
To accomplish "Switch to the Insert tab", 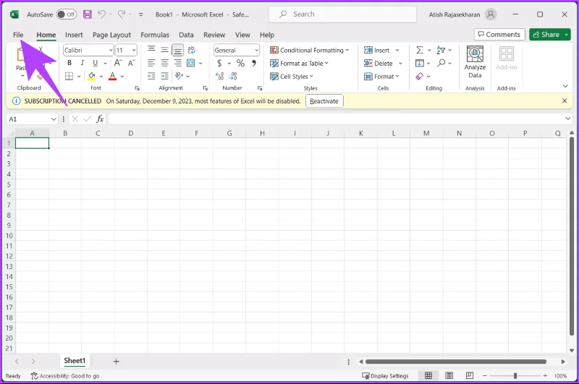I will click(x=74, y=35).
